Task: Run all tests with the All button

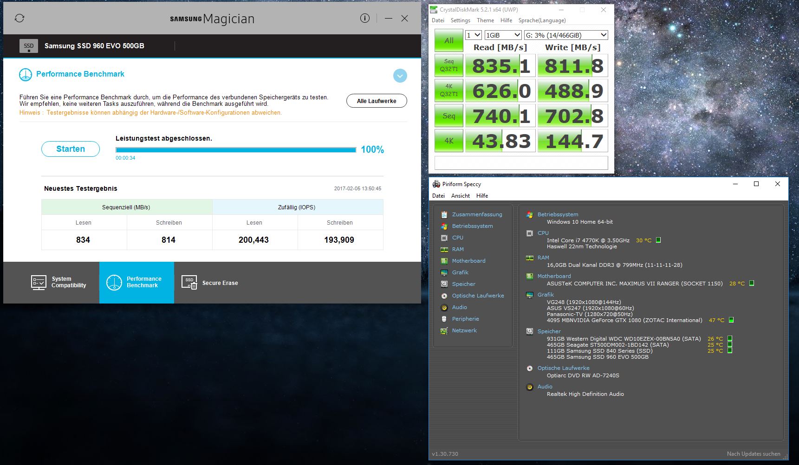Action: tap(449, 40)
